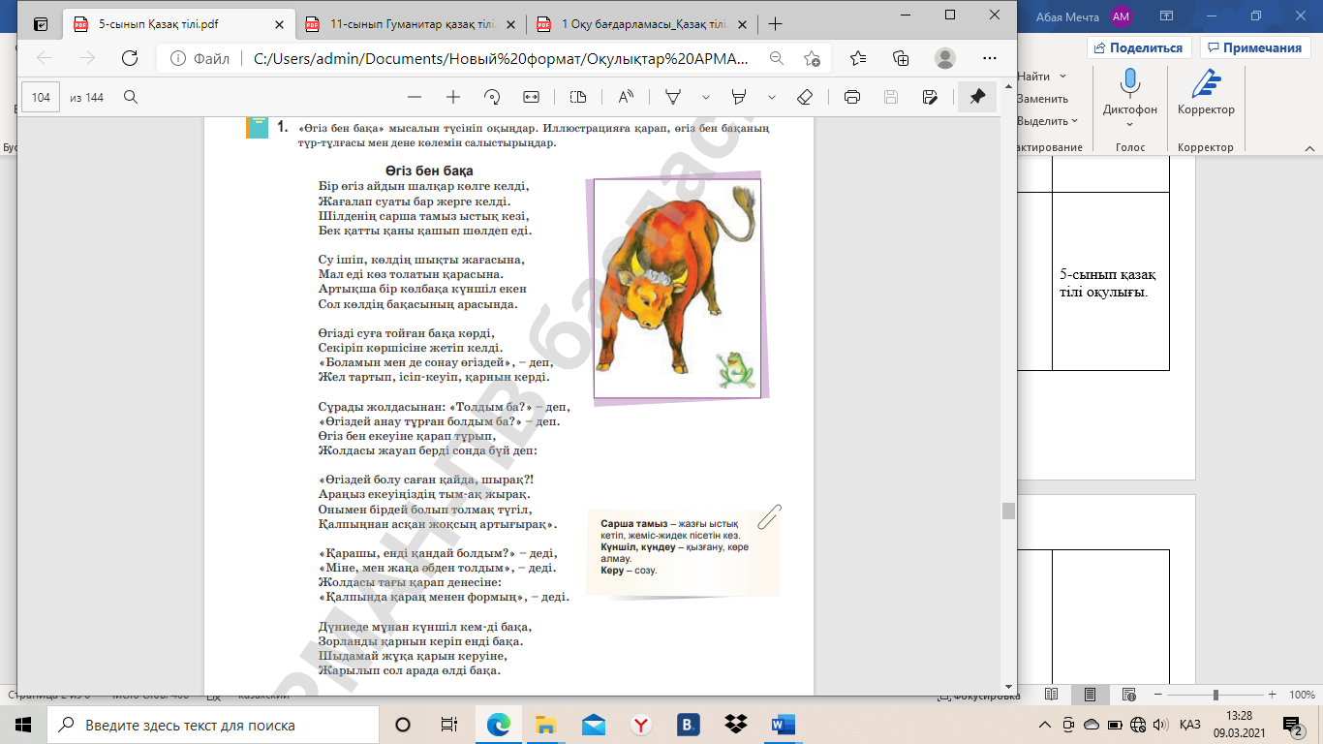Start Read aloud for the PDF
Screen dimensions: 1323x744
coord(625,97)
